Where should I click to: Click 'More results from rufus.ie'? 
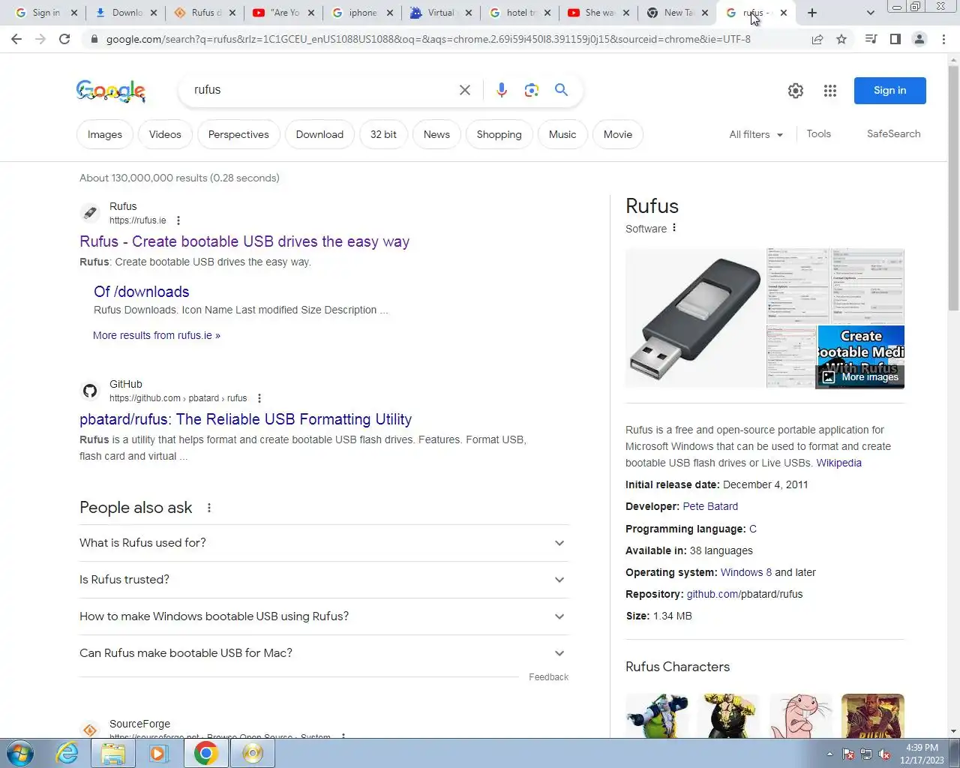[x=157, y=335]
